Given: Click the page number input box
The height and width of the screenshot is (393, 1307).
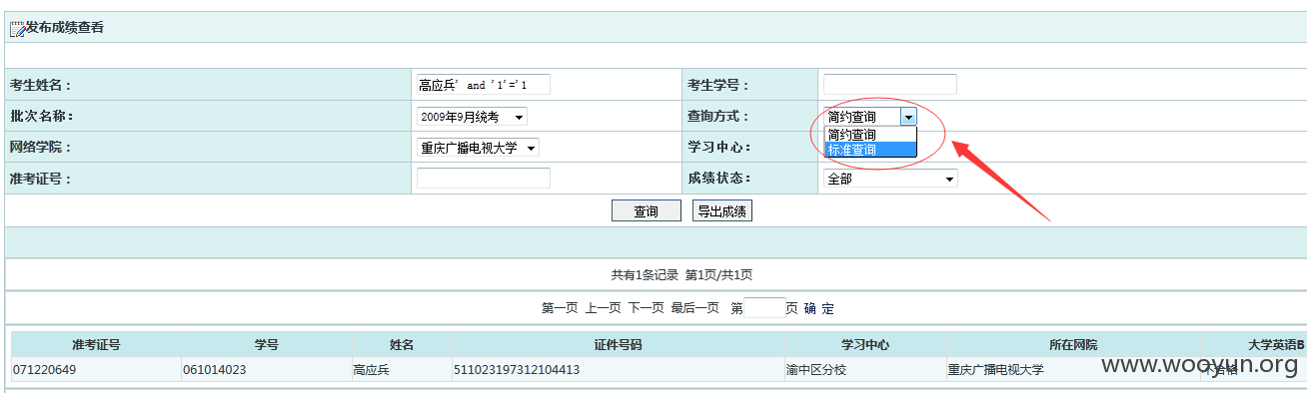Looking at the screenshot, I should 764,308.
